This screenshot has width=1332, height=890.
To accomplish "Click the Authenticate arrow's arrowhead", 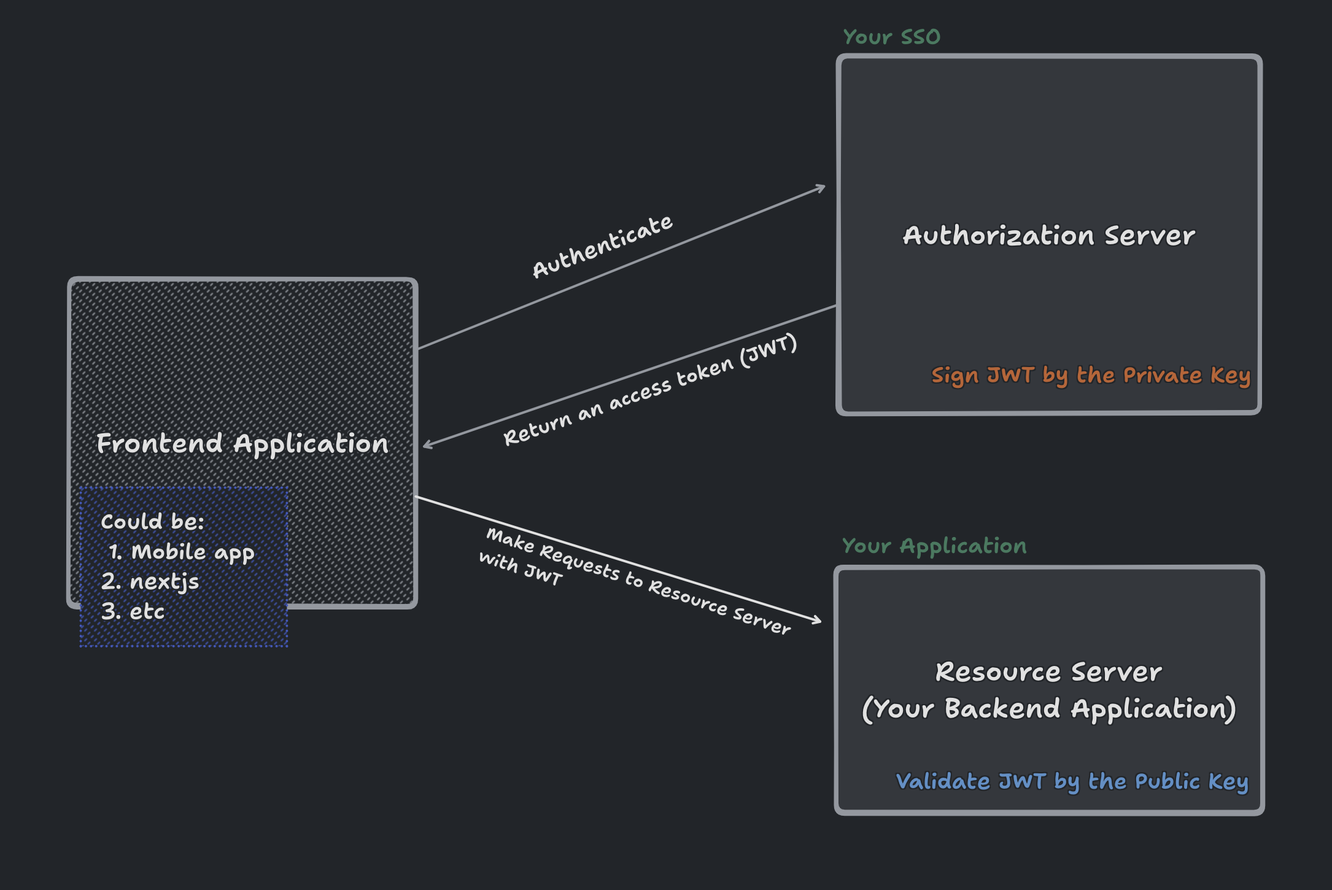I will coord(823,187).
